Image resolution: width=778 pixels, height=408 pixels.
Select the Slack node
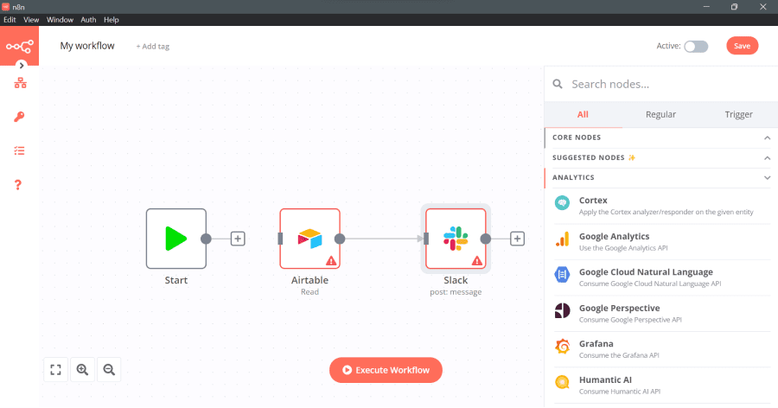tap(456, 239)
